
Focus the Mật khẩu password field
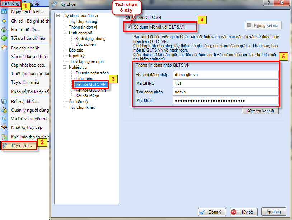point(226,101)
